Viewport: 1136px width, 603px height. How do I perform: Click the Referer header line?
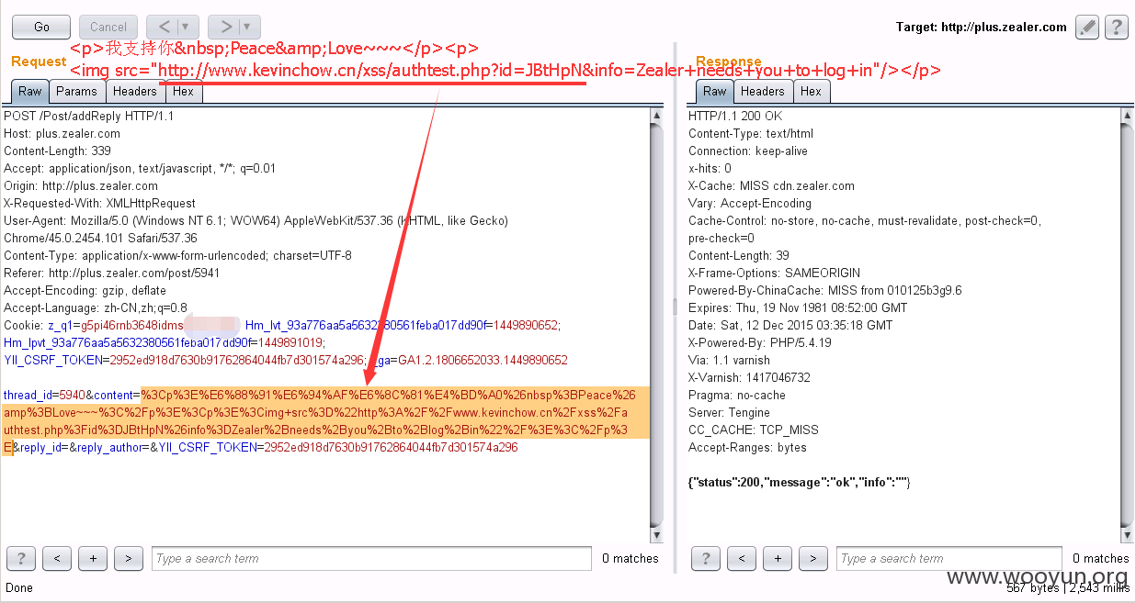(x=112, y=274)
